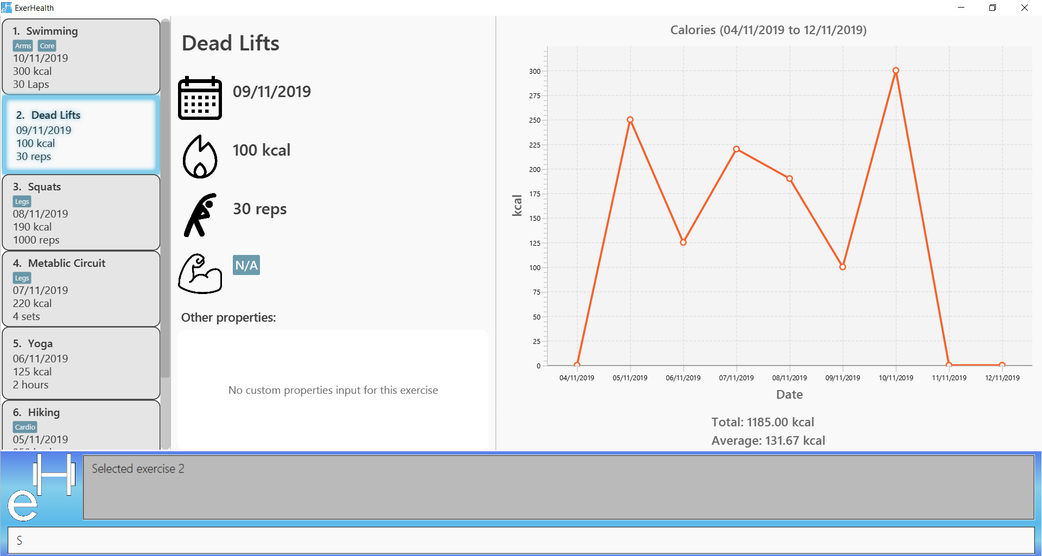The height and width of the screenshot is (556, 1042).
Task: Focus the command input field
Action: [521, 540]
